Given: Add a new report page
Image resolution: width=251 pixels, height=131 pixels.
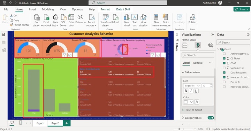Looking at the screenshot, I should pyautogui.click(x=67, y=123).
